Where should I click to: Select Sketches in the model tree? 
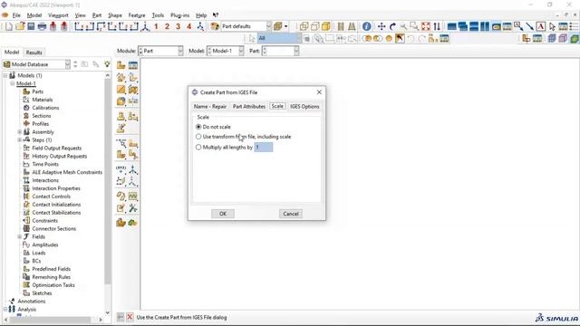(x=42, y=293)
